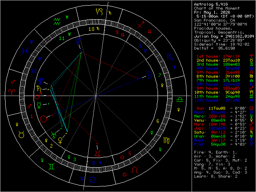
Task: Click the large red Mars glyph on the horizon
Action: tap(38, 96)
